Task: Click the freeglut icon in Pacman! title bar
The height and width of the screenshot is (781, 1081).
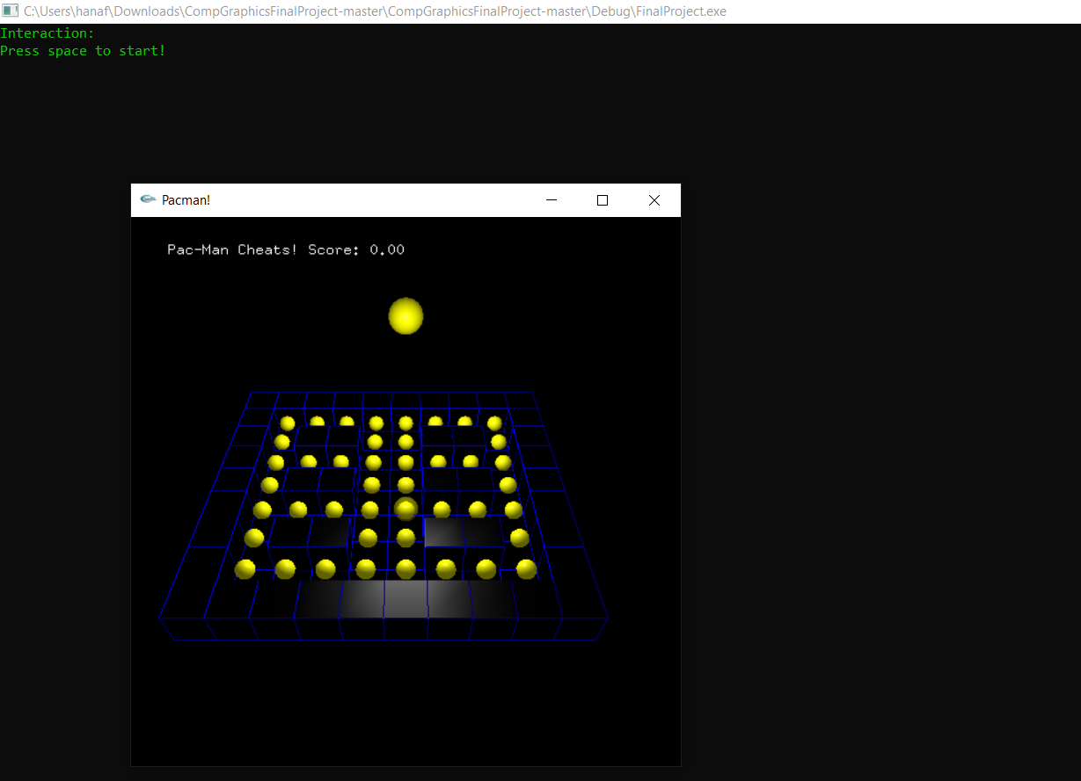Action: pyautogui.click(x=148, y=200)
